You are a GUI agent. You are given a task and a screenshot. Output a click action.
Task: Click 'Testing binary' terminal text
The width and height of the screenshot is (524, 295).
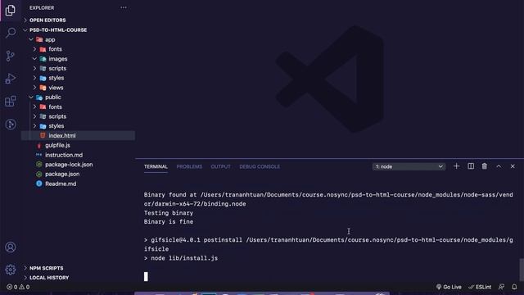tap(169, 213)
